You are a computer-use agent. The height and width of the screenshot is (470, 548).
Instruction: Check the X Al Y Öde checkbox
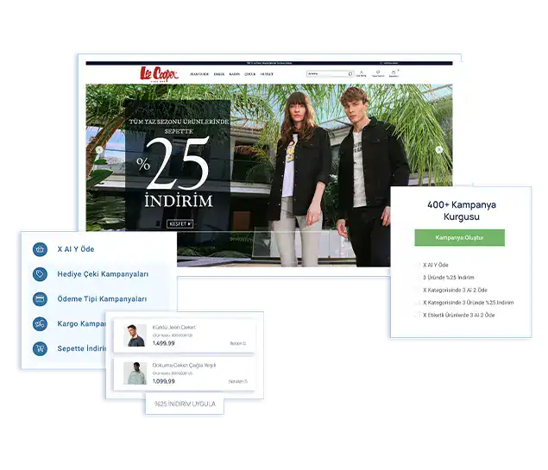coord(419,265)
